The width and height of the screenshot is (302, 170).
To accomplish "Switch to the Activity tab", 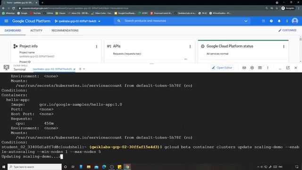I will pyautogui.click(x=36, y=30).
